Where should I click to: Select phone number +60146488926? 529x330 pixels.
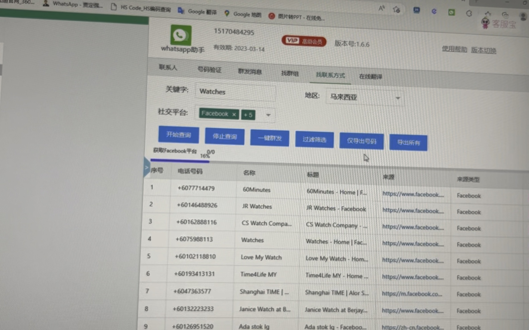click(197, 205)
